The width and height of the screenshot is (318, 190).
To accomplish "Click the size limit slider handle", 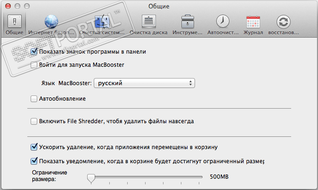I will 91,177.
